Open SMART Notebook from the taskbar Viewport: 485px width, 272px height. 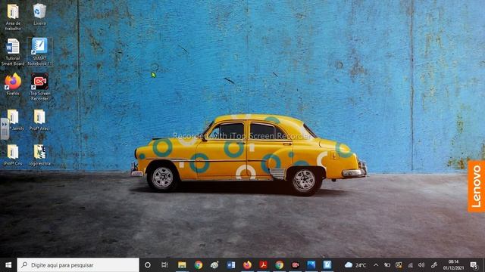click(327, 265)
